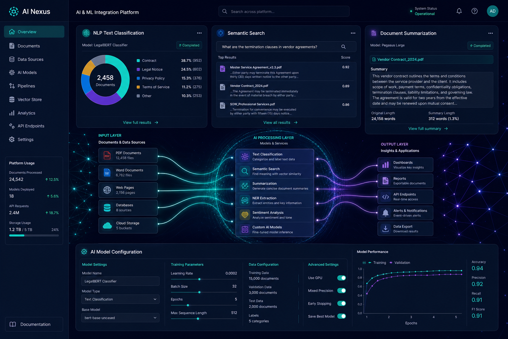
Task: Click the Sentiment Analysis heart icon
Action: (245, 215)
